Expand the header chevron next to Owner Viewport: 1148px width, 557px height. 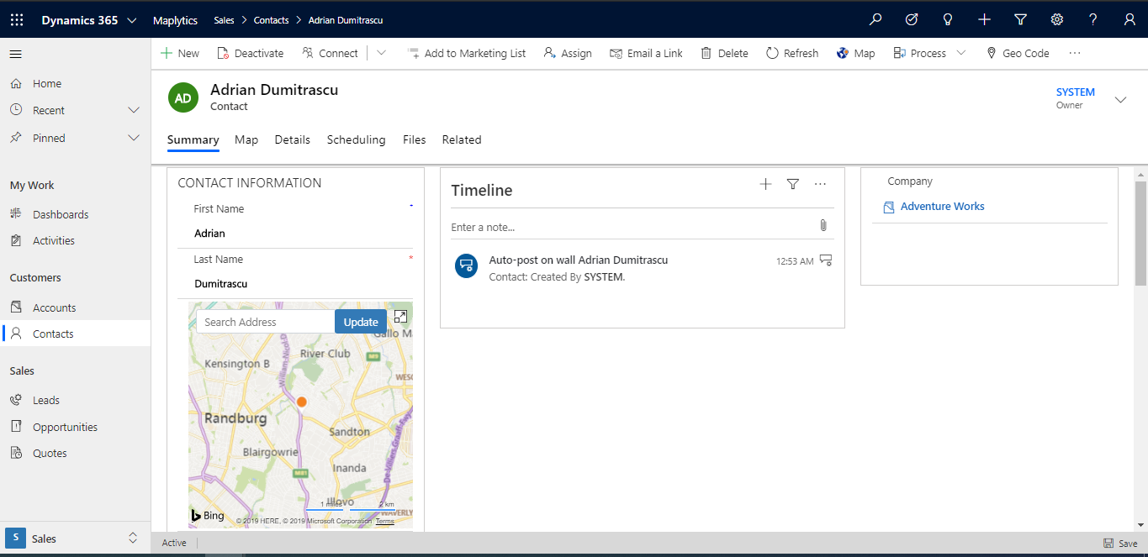[1120, 99]
